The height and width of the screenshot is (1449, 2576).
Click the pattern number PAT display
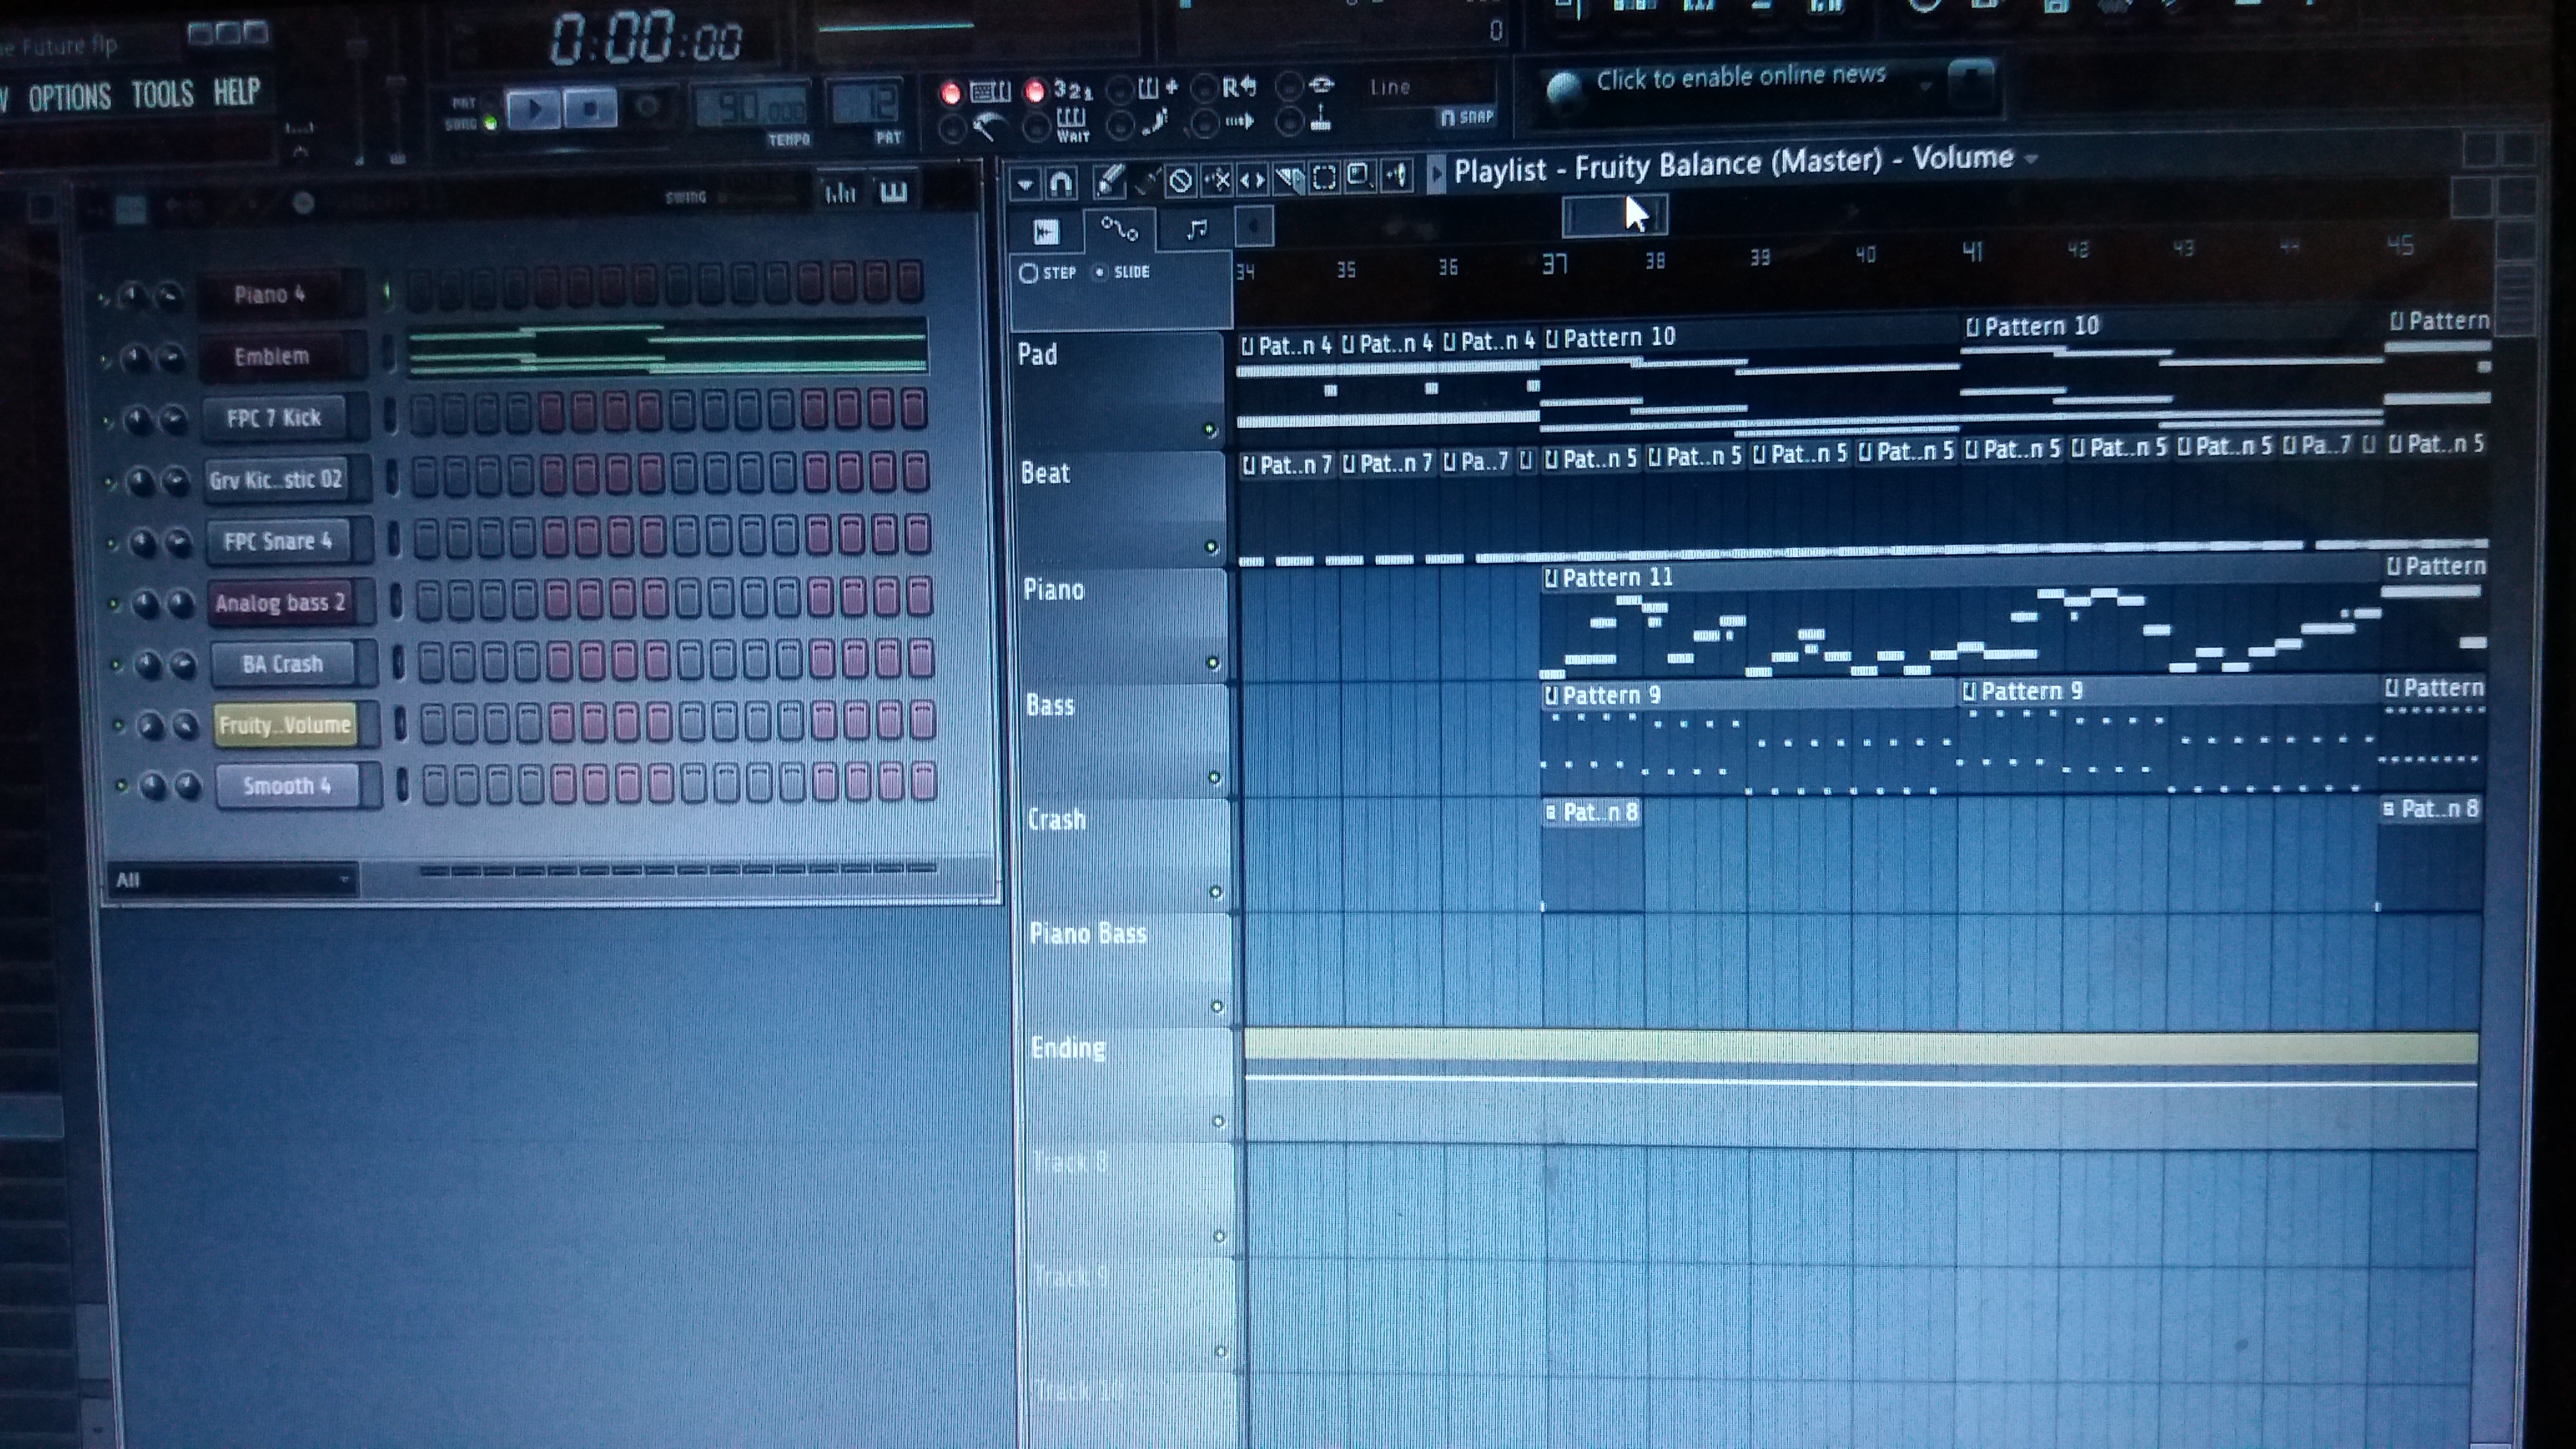pyautogui.click(x=866, y=104)
